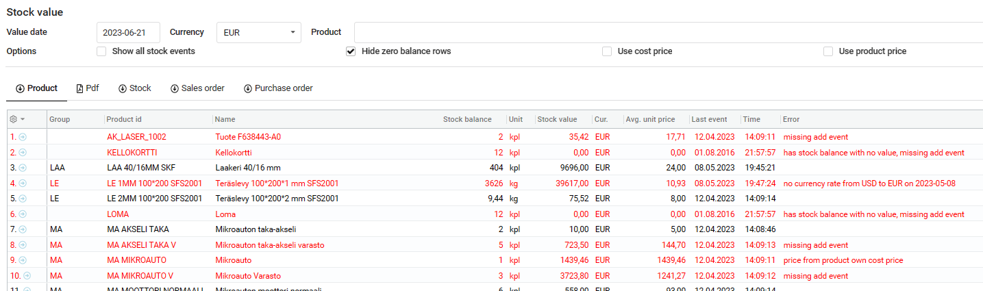Open row 3 LAA 40/16MM SKF arrow icon
The image size is (983, 291).
click(22, 168)
